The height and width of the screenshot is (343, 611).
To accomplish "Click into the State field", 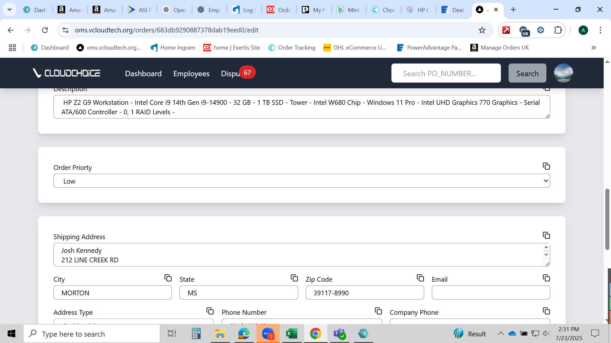I will tap(239, 293).
